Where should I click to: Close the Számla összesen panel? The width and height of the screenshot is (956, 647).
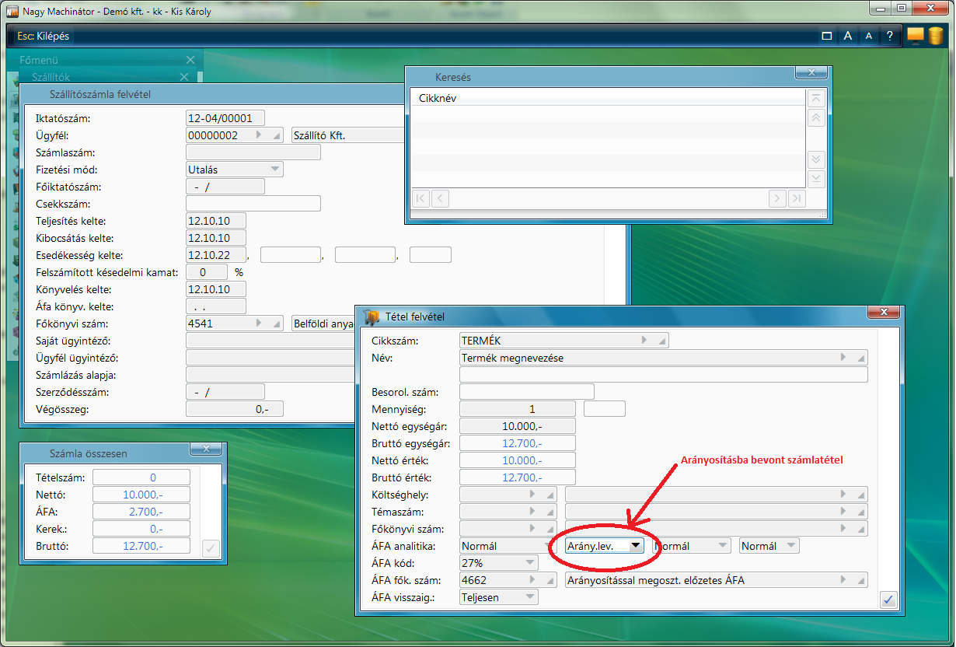pyautogui.click(x=206, y=449)
